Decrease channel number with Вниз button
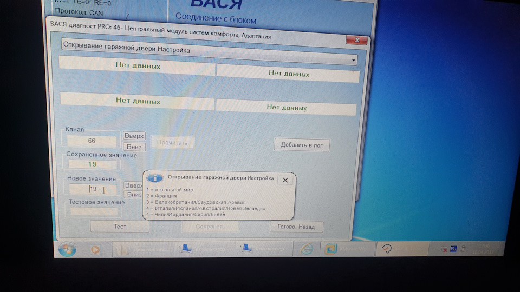The image size is (520, 292). pos(134,147)
